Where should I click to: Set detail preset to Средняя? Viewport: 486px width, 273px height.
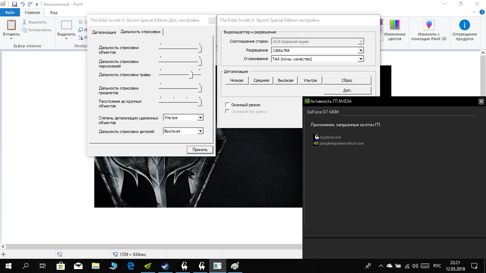click(x=261, y=80)
